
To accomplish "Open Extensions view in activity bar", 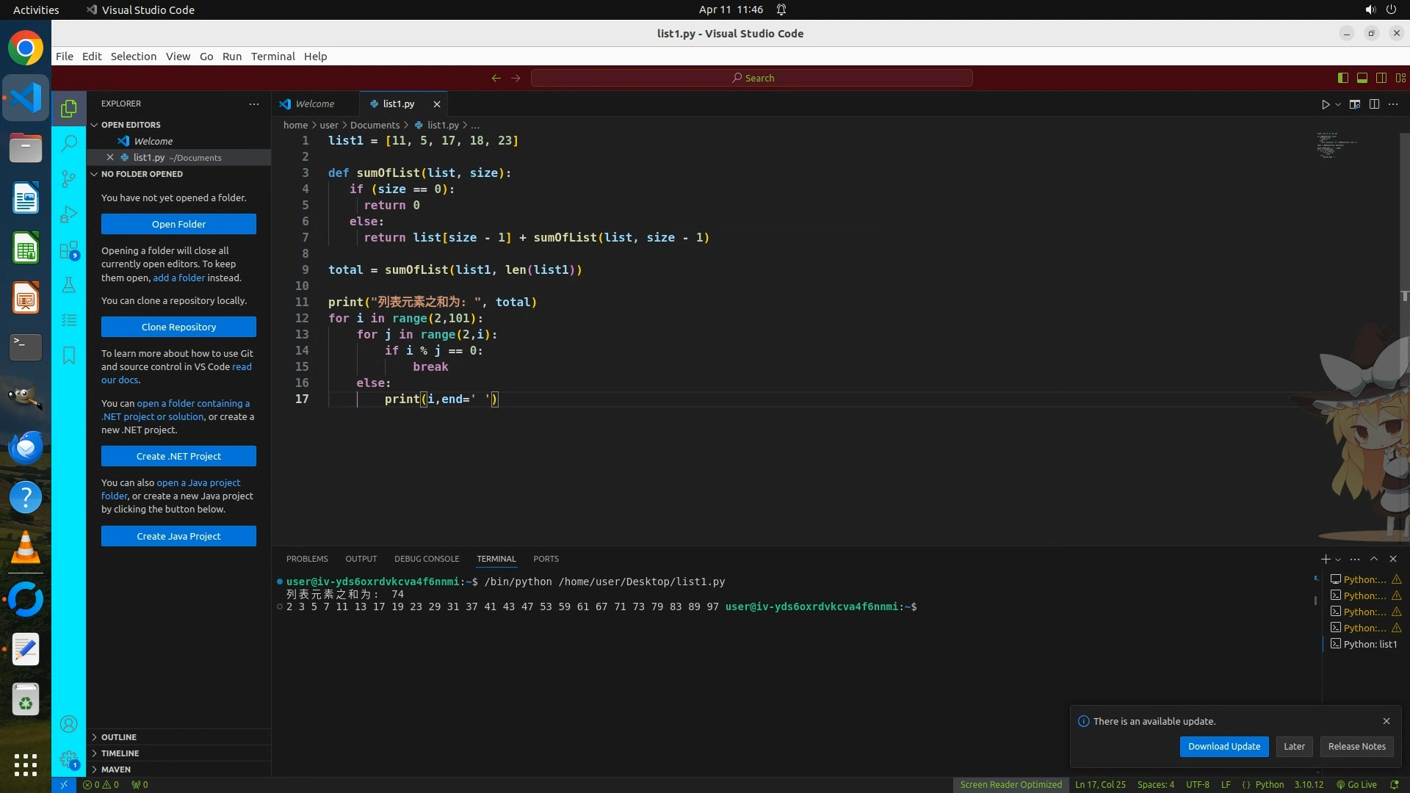I will 68,250.
